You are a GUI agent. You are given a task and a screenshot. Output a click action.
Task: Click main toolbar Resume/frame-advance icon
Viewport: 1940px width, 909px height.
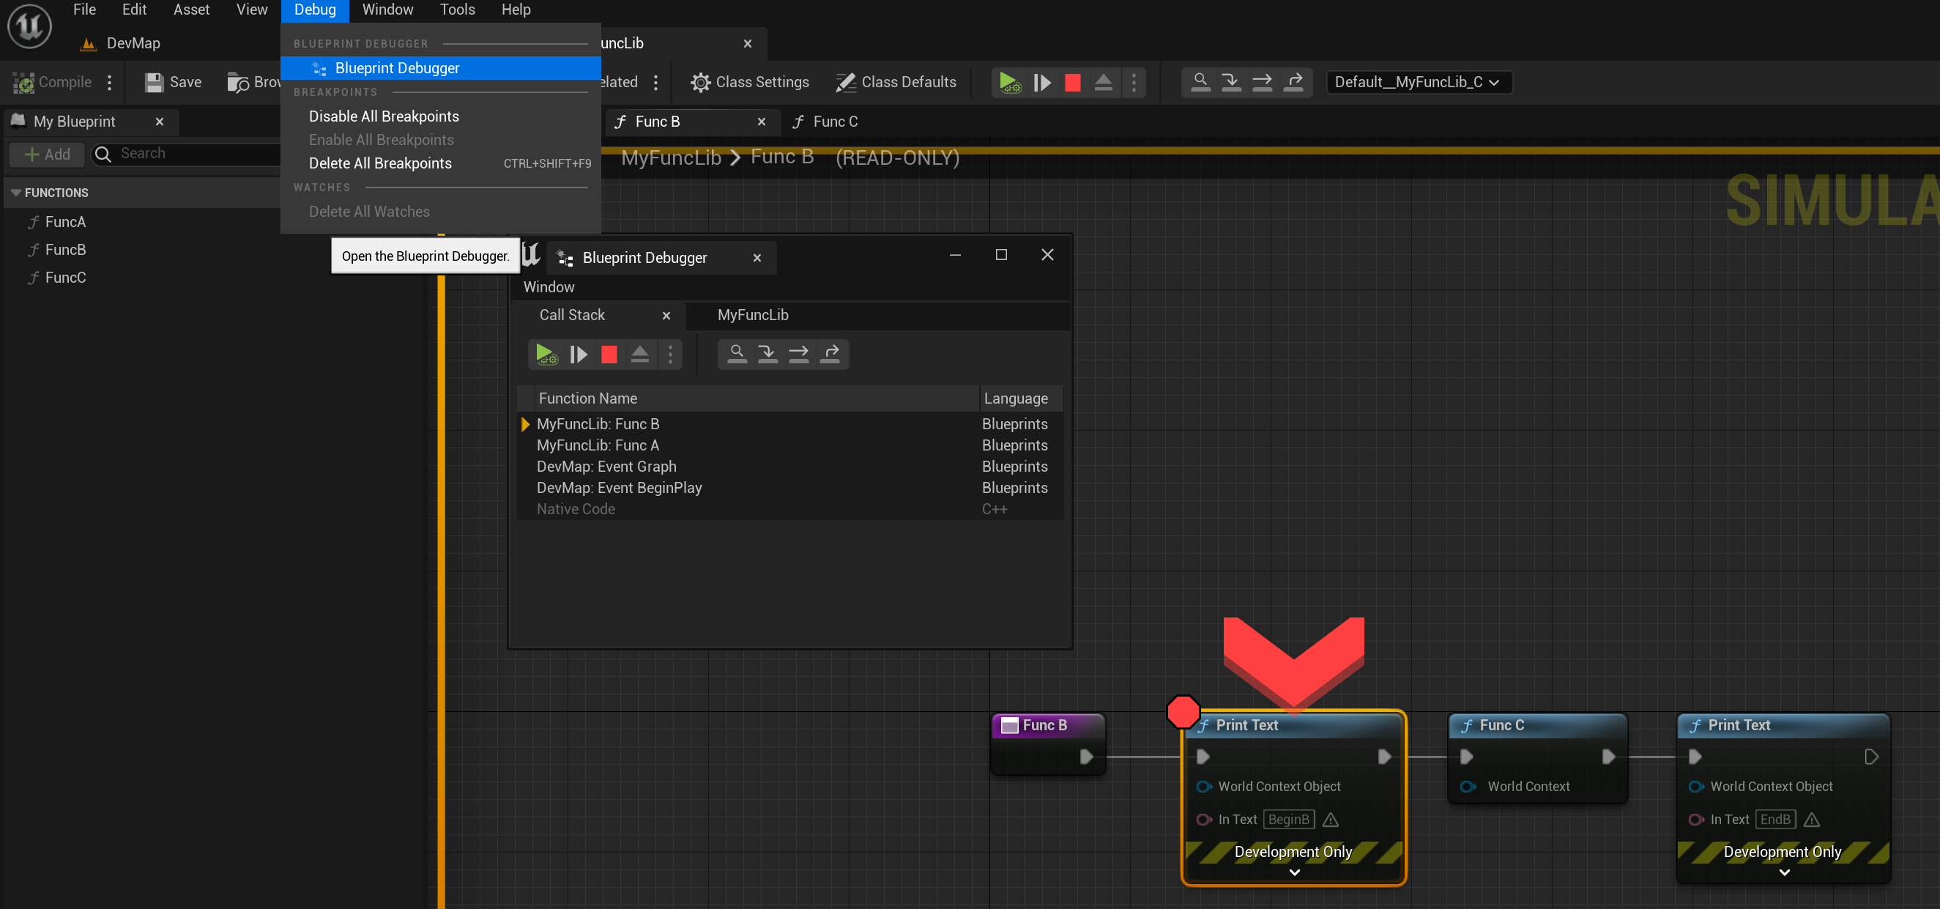[1042, 82]
